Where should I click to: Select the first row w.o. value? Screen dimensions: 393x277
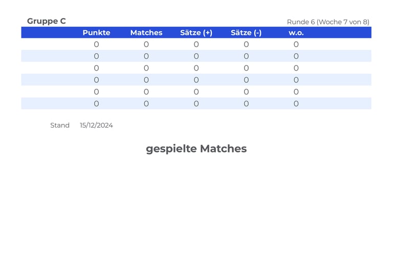click(296, 45)
